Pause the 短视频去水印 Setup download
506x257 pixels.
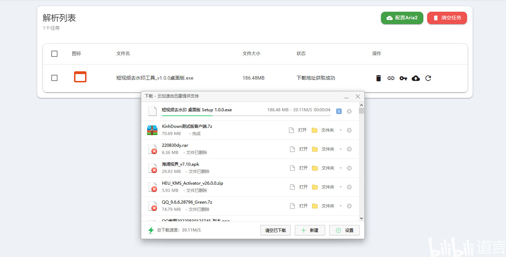tap(339, 111)
